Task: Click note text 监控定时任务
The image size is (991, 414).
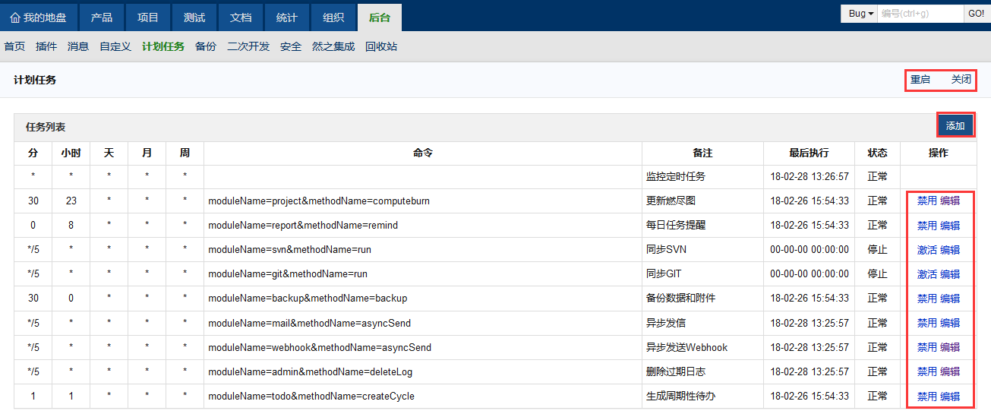Action: click(676, 176)
